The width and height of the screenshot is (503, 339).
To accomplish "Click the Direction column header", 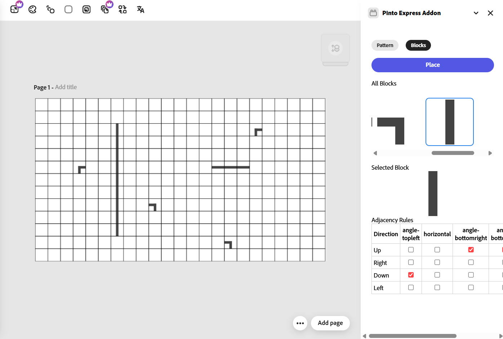I will 386,234.
